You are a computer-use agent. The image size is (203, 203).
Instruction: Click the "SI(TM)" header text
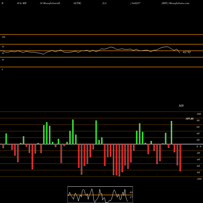pos(77,3)
